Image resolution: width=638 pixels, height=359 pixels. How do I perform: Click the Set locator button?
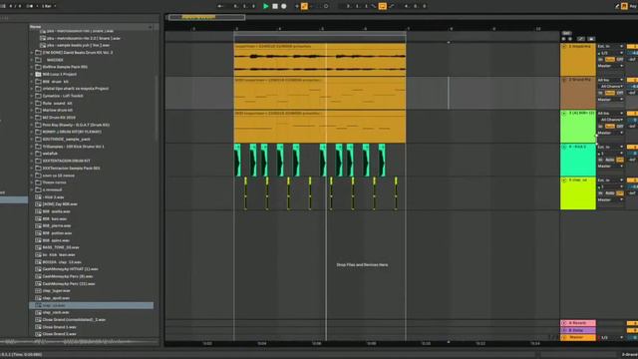(566, 33)
